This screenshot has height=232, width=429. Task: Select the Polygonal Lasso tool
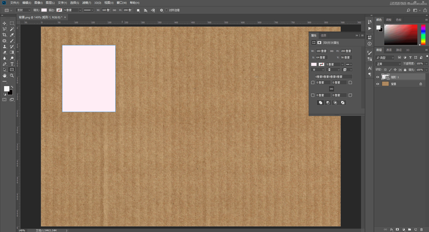(x=4, y=29)
